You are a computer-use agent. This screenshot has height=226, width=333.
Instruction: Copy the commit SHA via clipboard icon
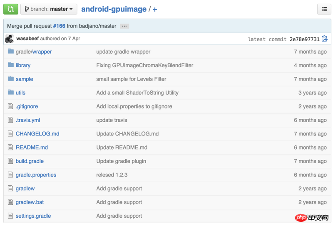click(325, 39)
